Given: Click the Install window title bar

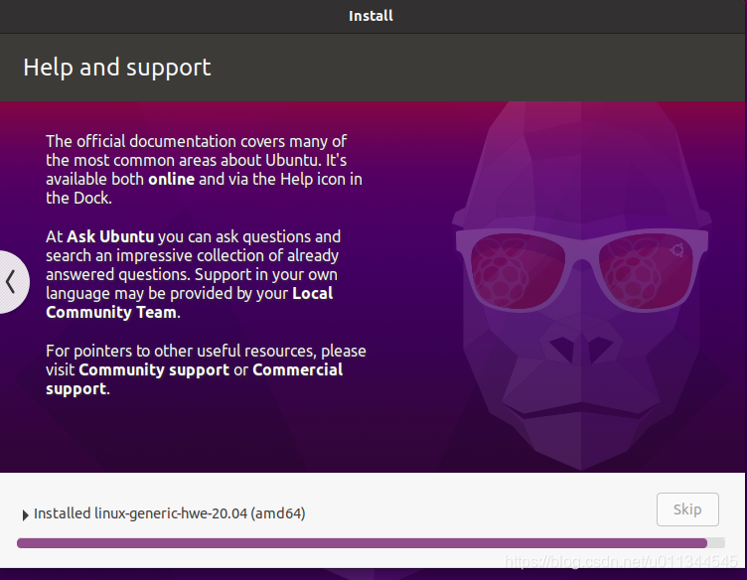Looking at the screenshot, I should 371,16.
